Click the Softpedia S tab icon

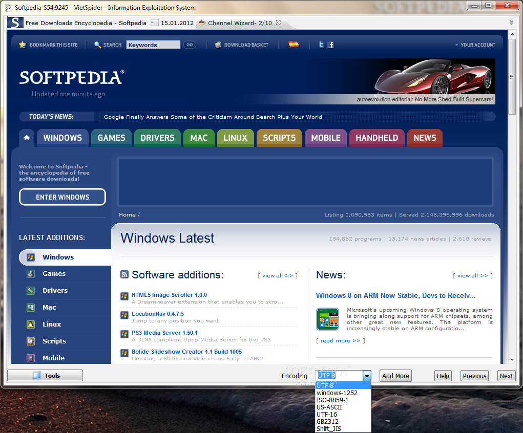pos(15,23)
